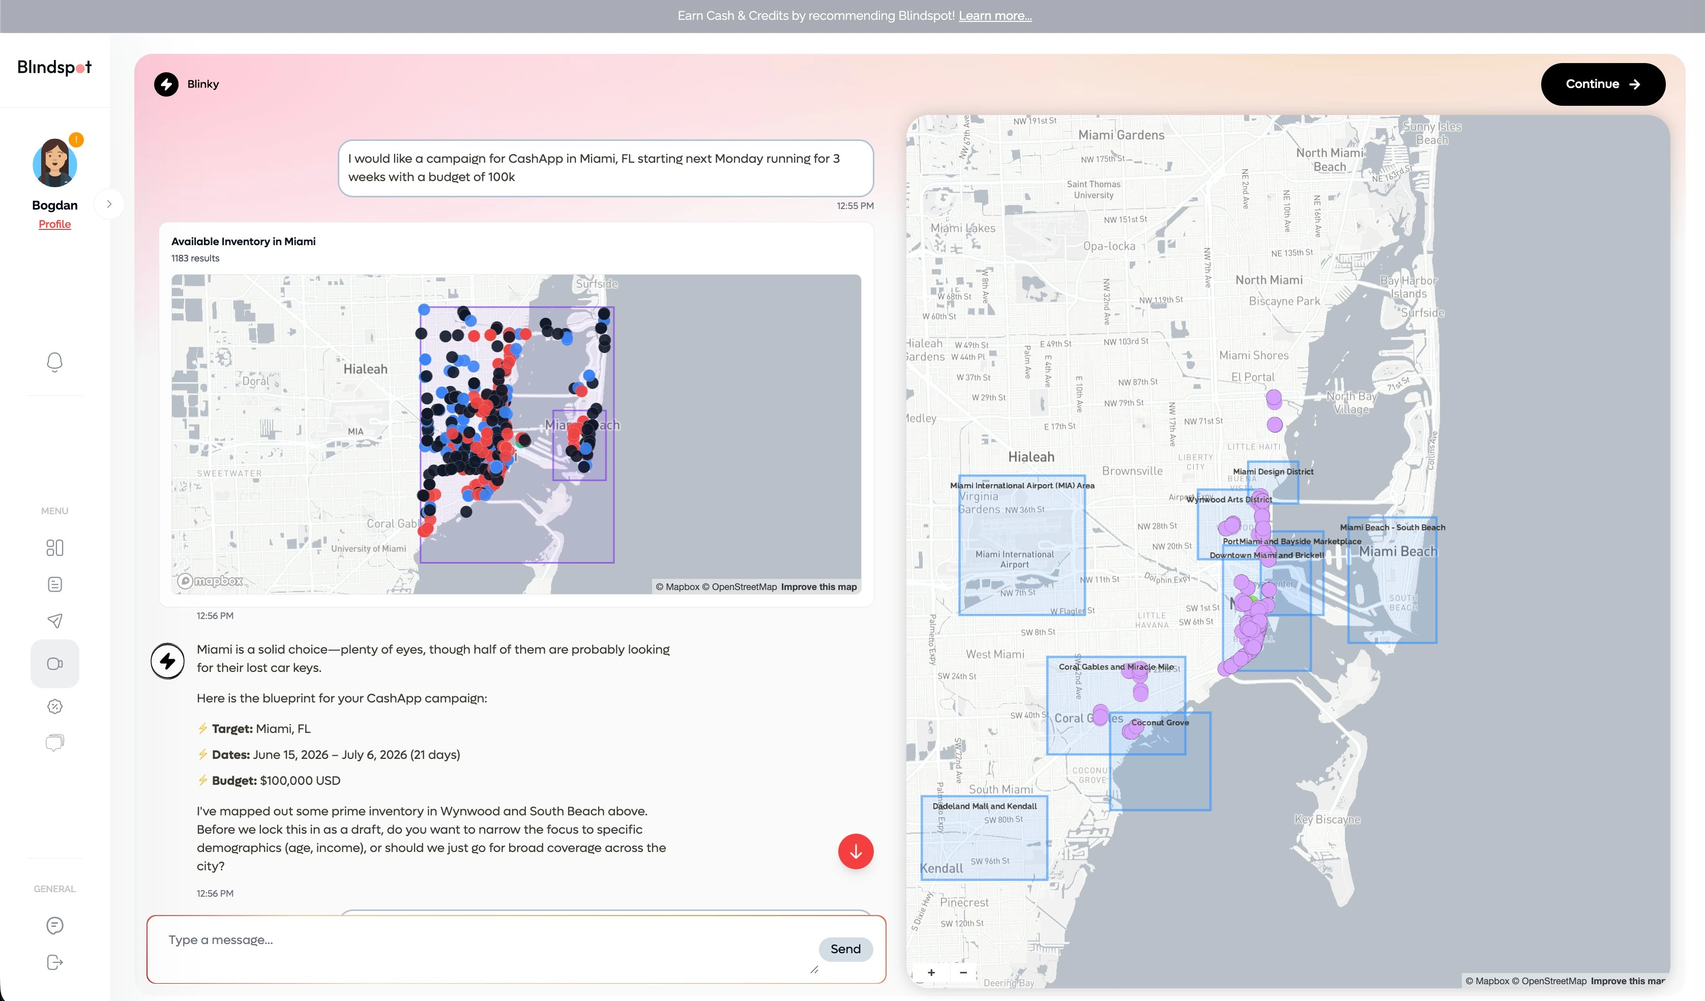
Task: Select the Wynwood Arts District zone label
Action: (x=1229, y=499)
